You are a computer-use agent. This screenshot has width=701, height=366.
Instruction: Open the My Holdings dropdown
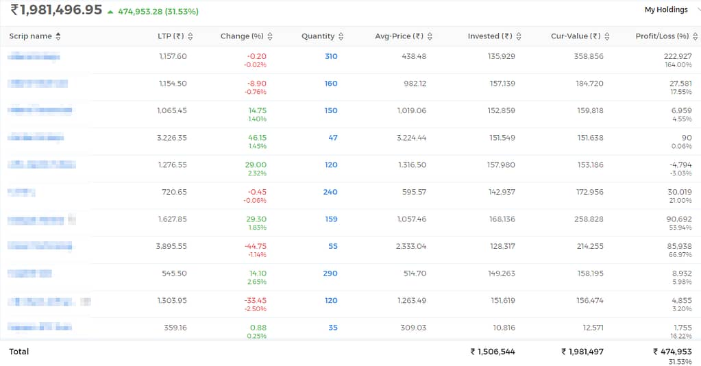pos(671,10)
